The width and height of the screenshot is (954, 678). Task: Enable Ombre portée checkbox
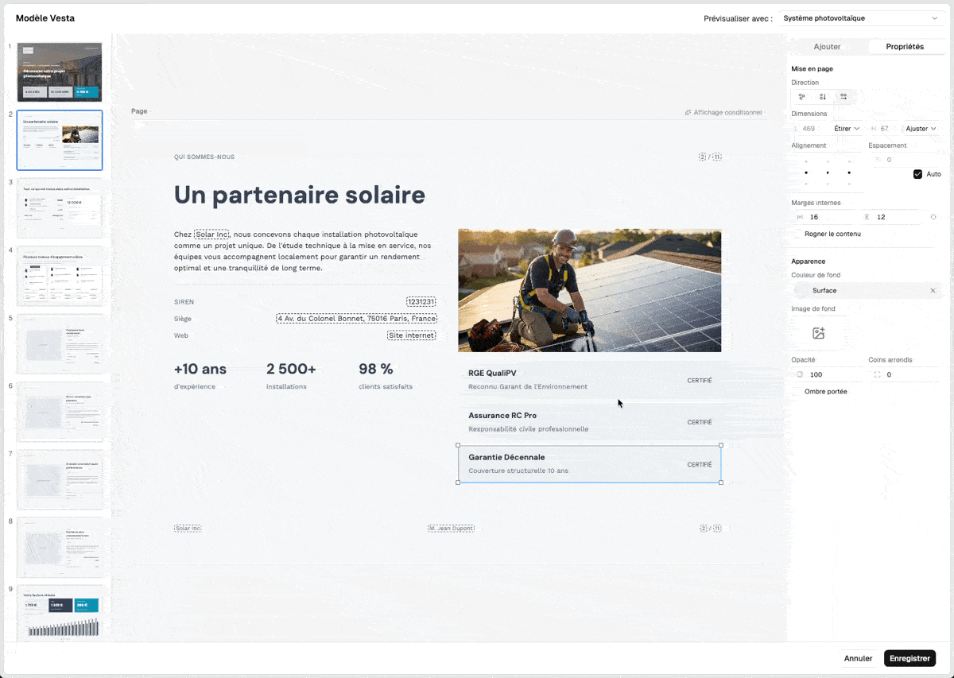pos(797,392)
